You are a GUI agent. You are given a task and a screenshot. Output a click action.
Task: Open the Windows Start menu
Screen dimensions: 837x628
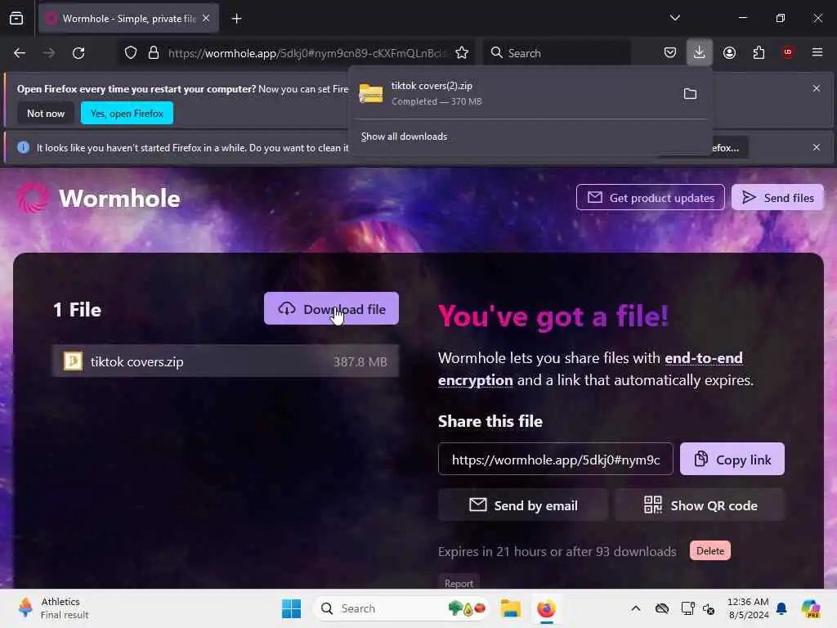pyautogui.click(x=291, y=608)
